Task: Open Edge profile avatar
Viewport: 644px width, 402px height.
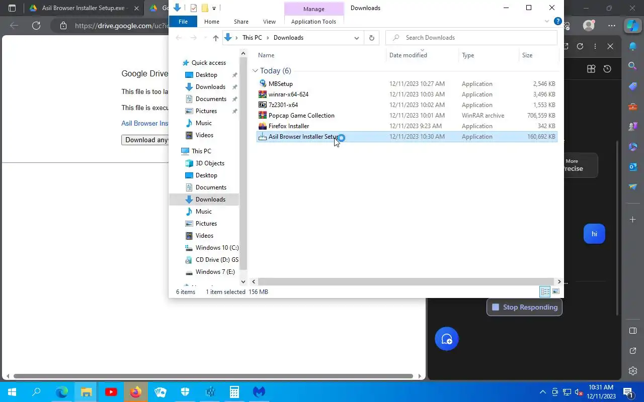Action: (589, 26)
